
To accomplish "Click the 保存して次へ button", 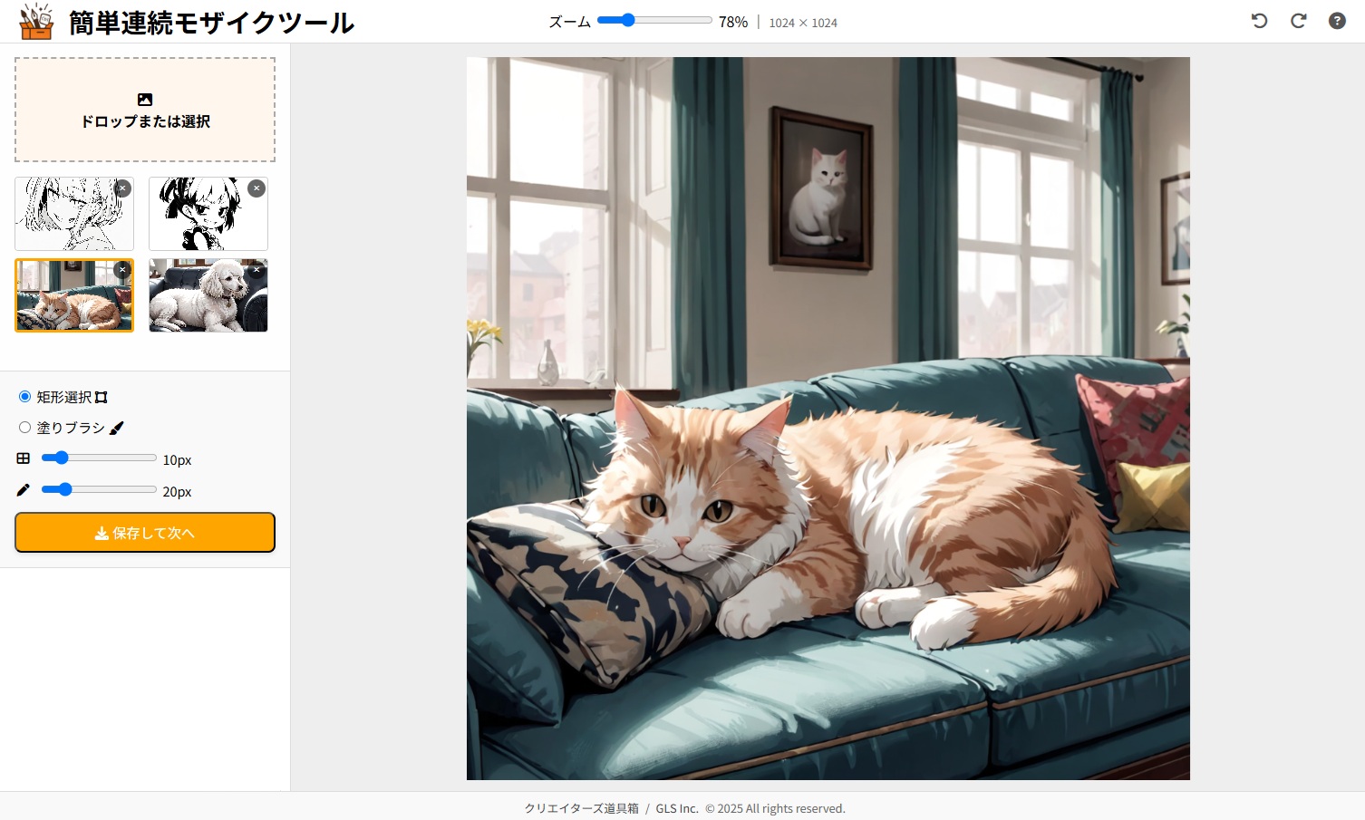I will (x=145, y=533).
